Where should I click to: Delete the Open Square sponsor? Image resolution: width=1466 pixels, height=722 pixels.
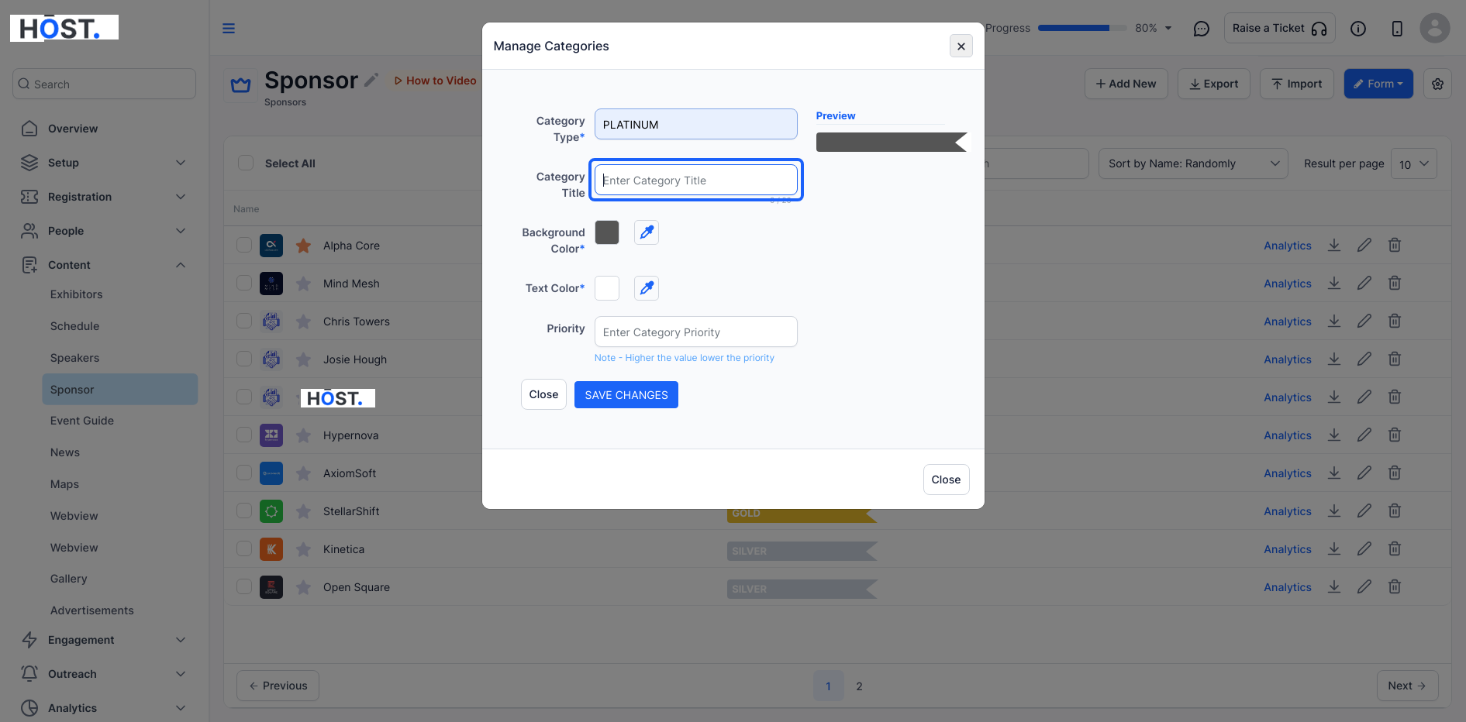pos(1395,587)
